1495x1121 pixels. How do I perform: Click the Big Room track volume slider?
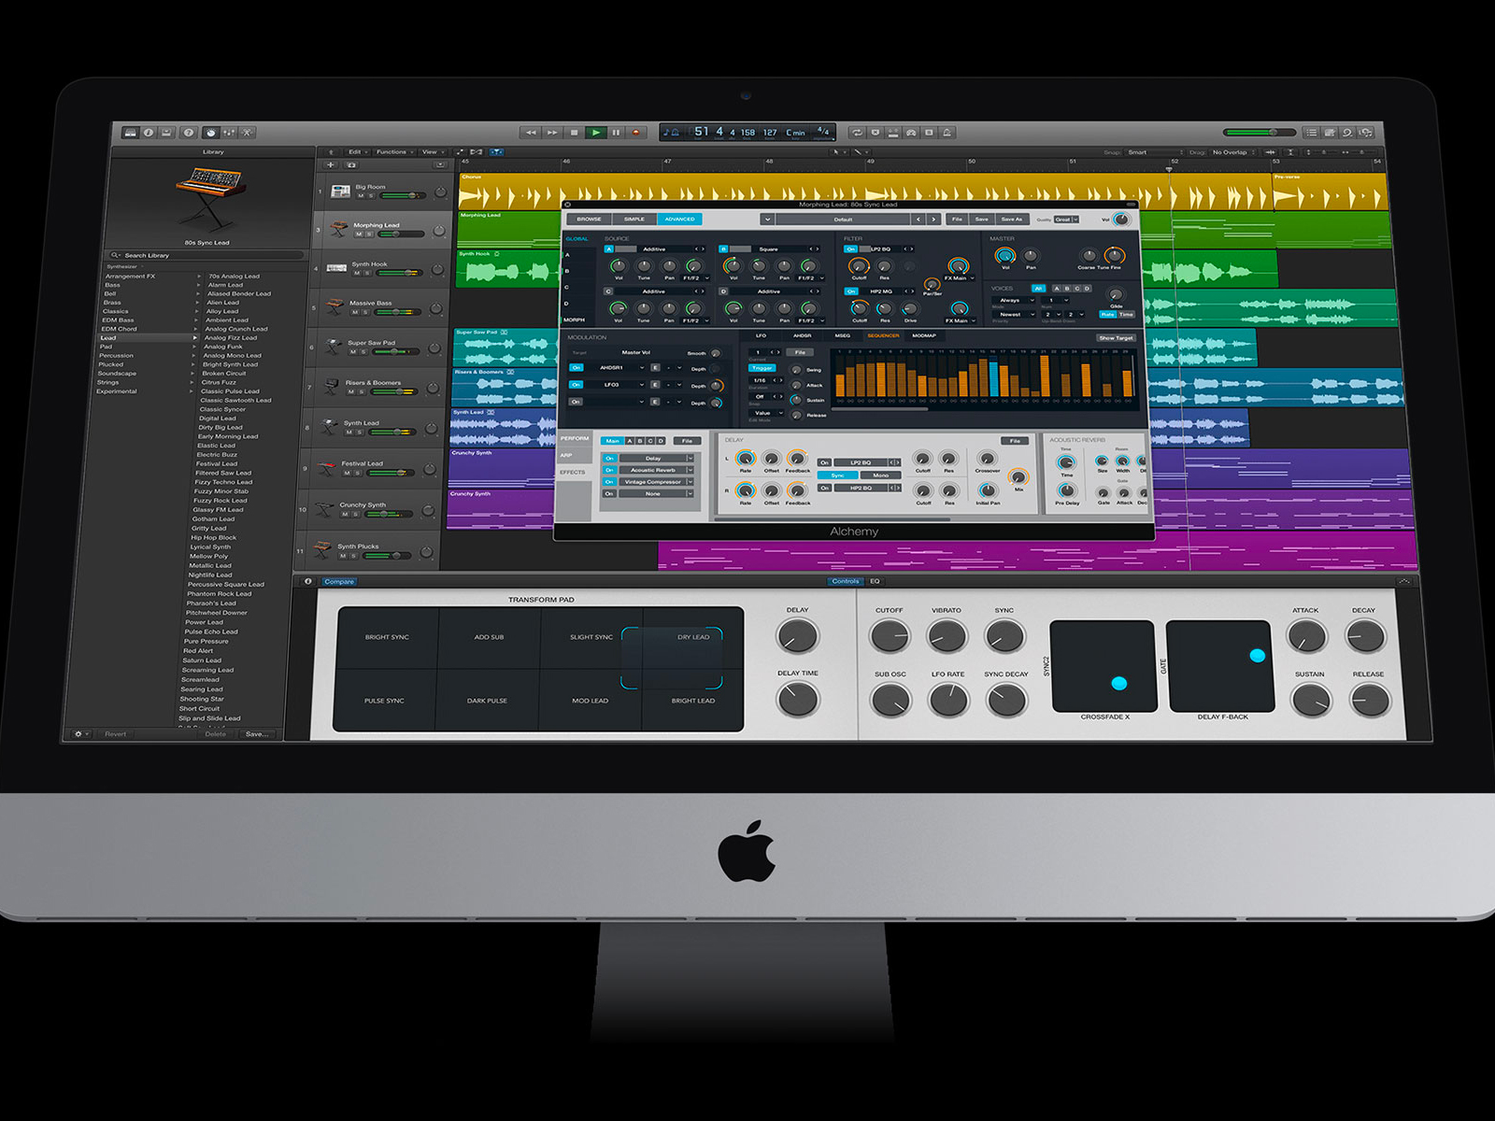click(x=401, y=196)
